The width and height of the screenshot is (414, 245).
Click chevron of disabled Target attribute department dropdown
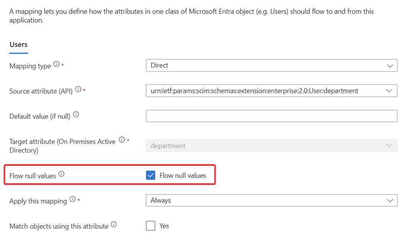point(389,145)
